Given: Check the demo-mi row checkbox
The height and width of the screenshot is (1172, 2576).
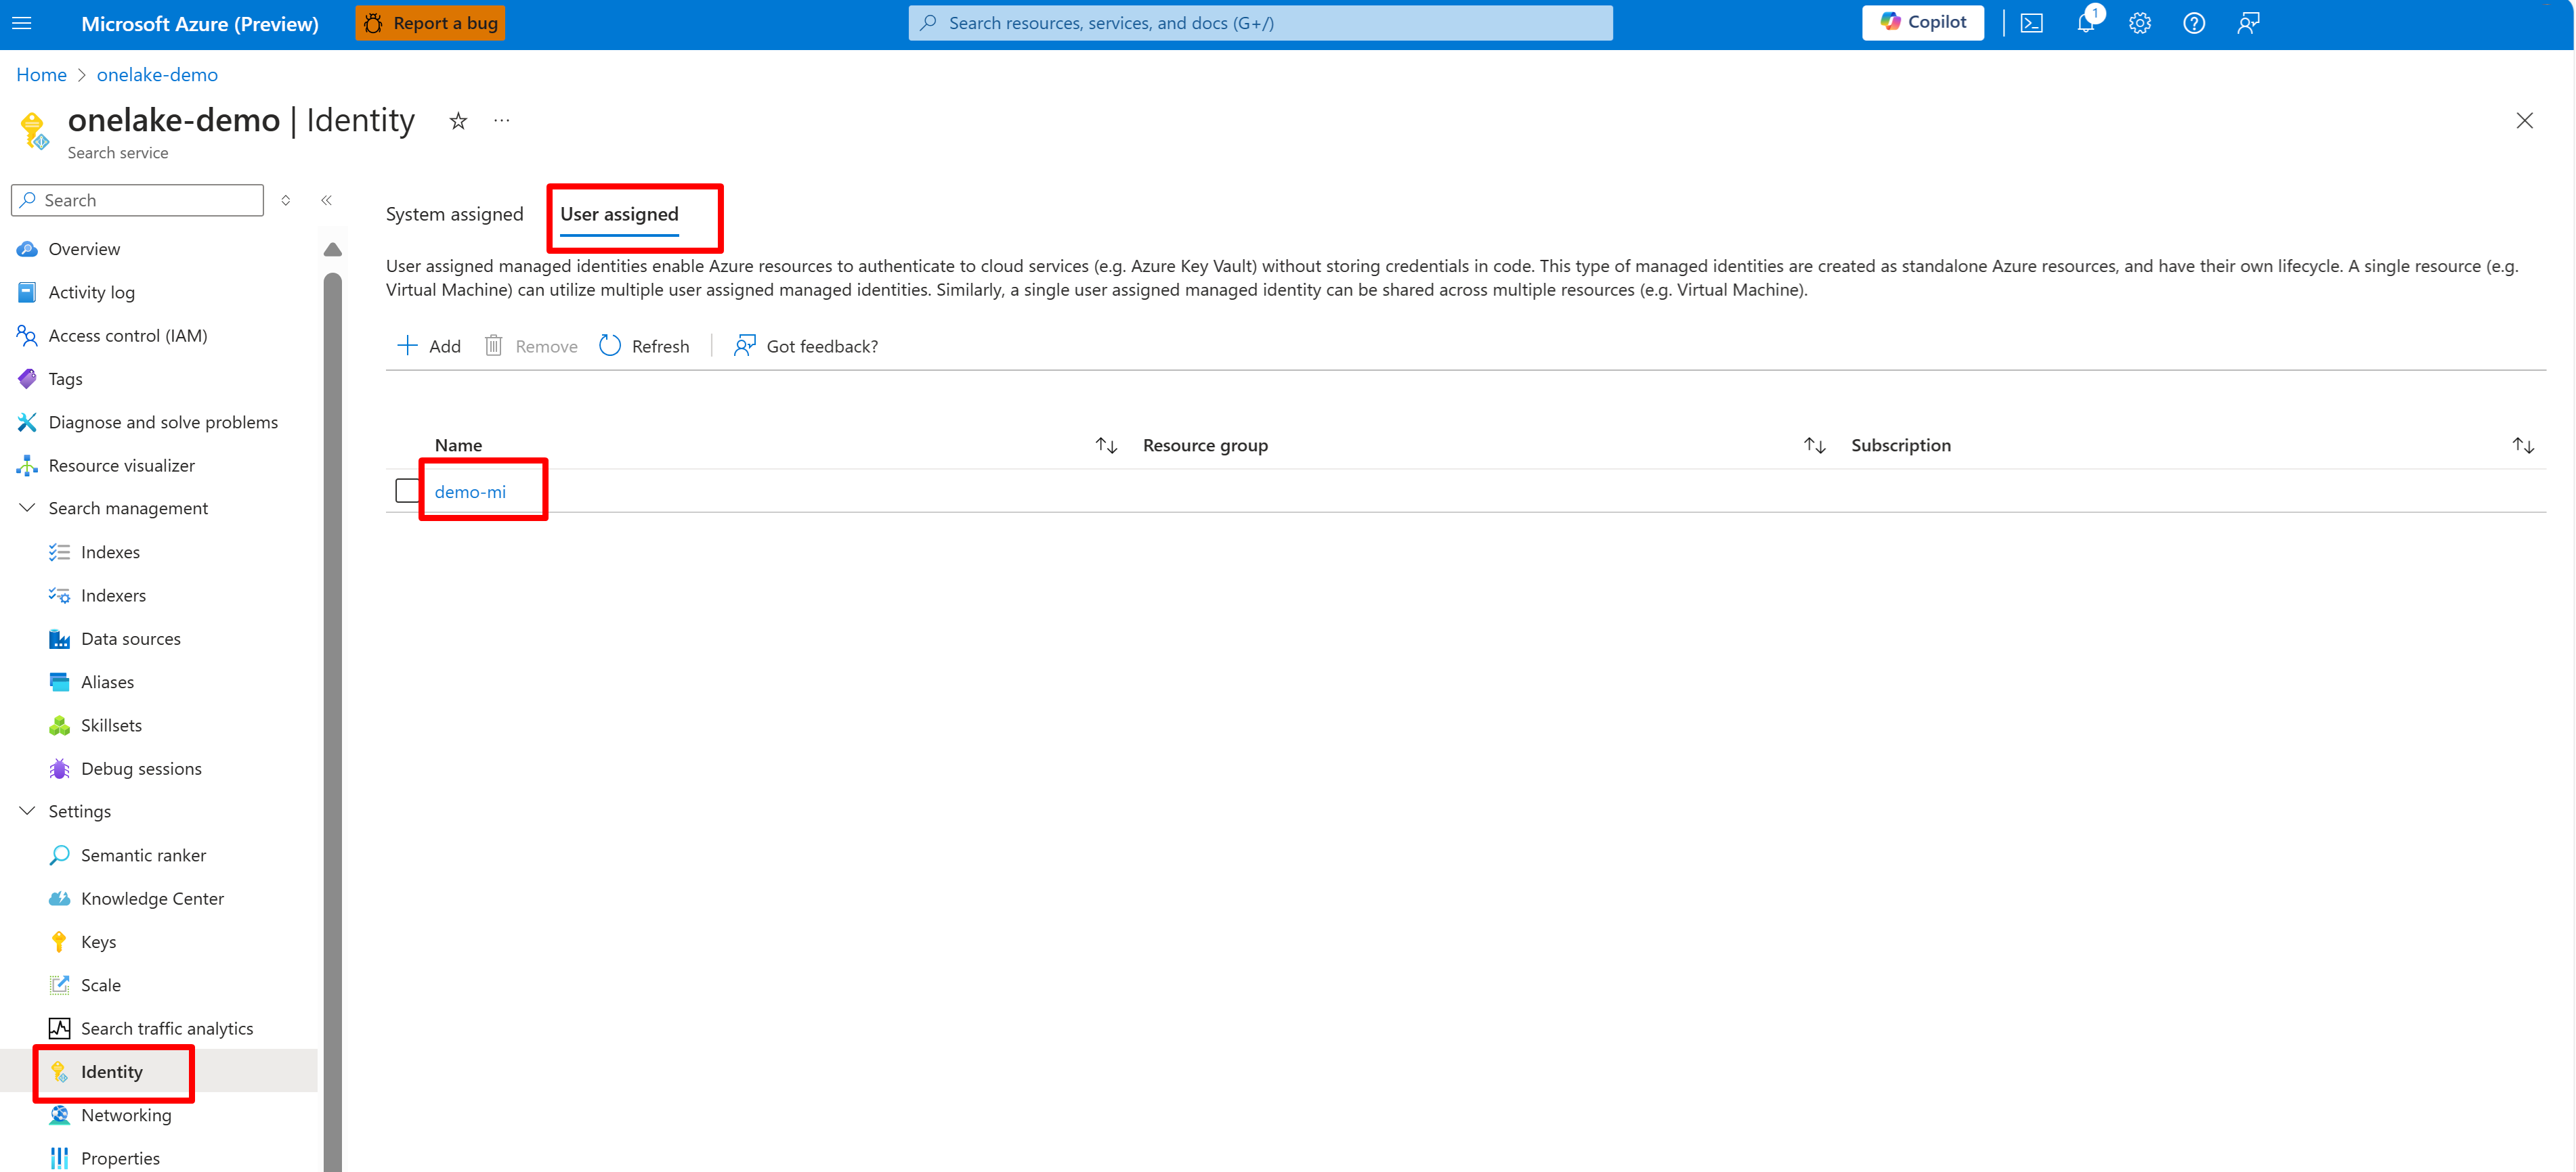Looking at the screenshot, I should pyautogui.click(x=407, y=491).
